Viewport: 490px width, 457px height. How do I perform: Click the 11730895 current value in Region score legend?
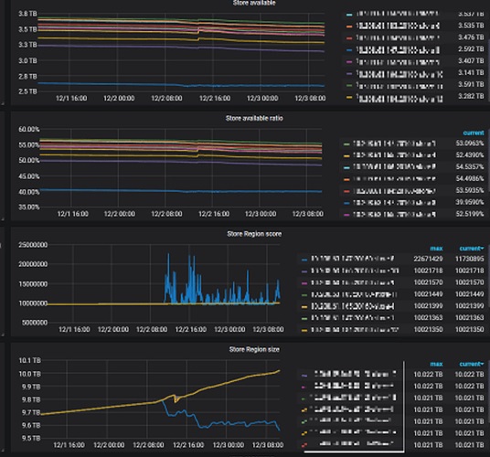[x=469, y=259]
